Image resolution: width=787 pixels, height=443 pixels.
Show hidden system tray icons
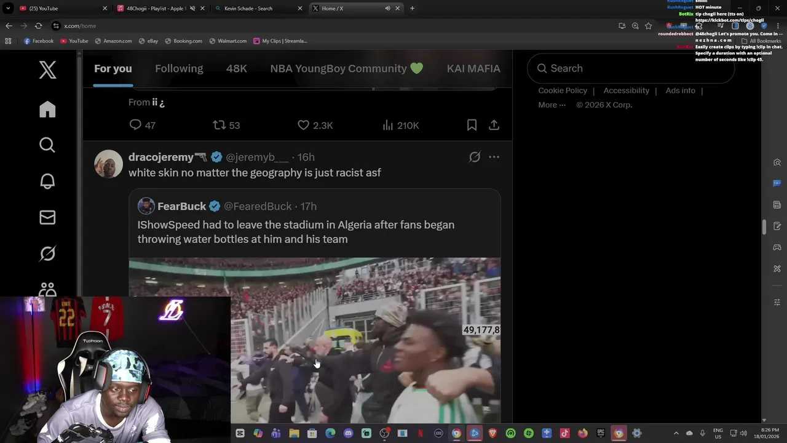(676, 433)
